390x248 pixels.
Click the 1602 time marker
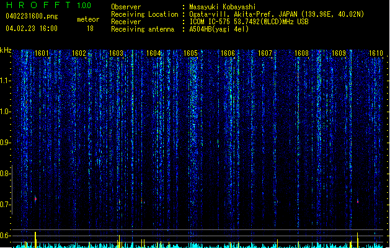coord(79,53)
